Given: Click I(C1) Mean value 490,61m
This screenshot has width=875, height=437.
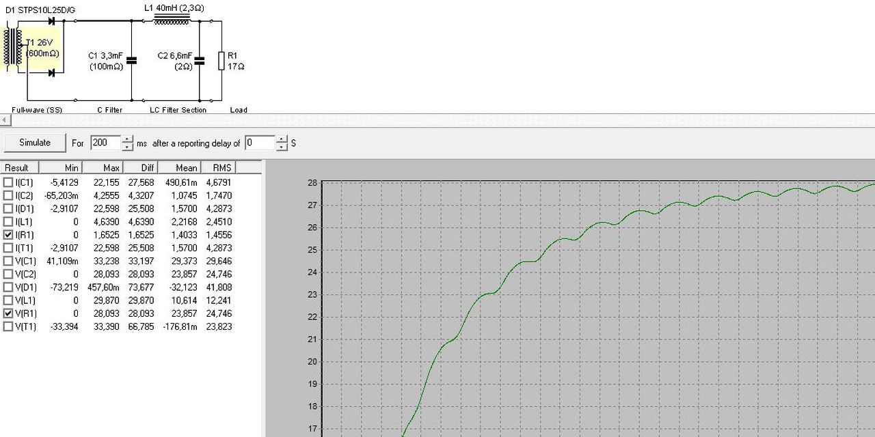Looking at the screenshot, I should (x=182, y=182).
